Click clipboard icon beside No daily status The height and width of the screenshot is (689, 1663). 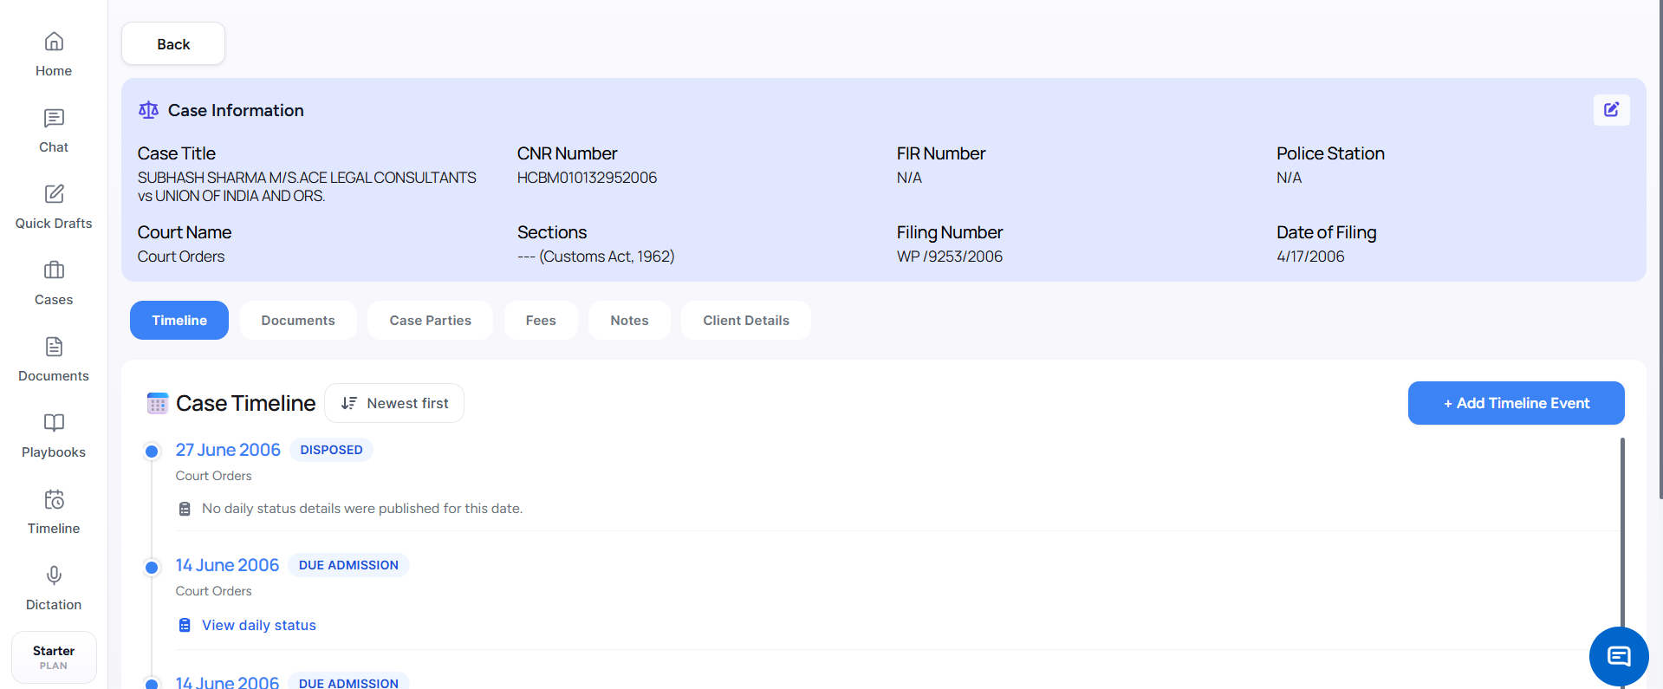185,509
